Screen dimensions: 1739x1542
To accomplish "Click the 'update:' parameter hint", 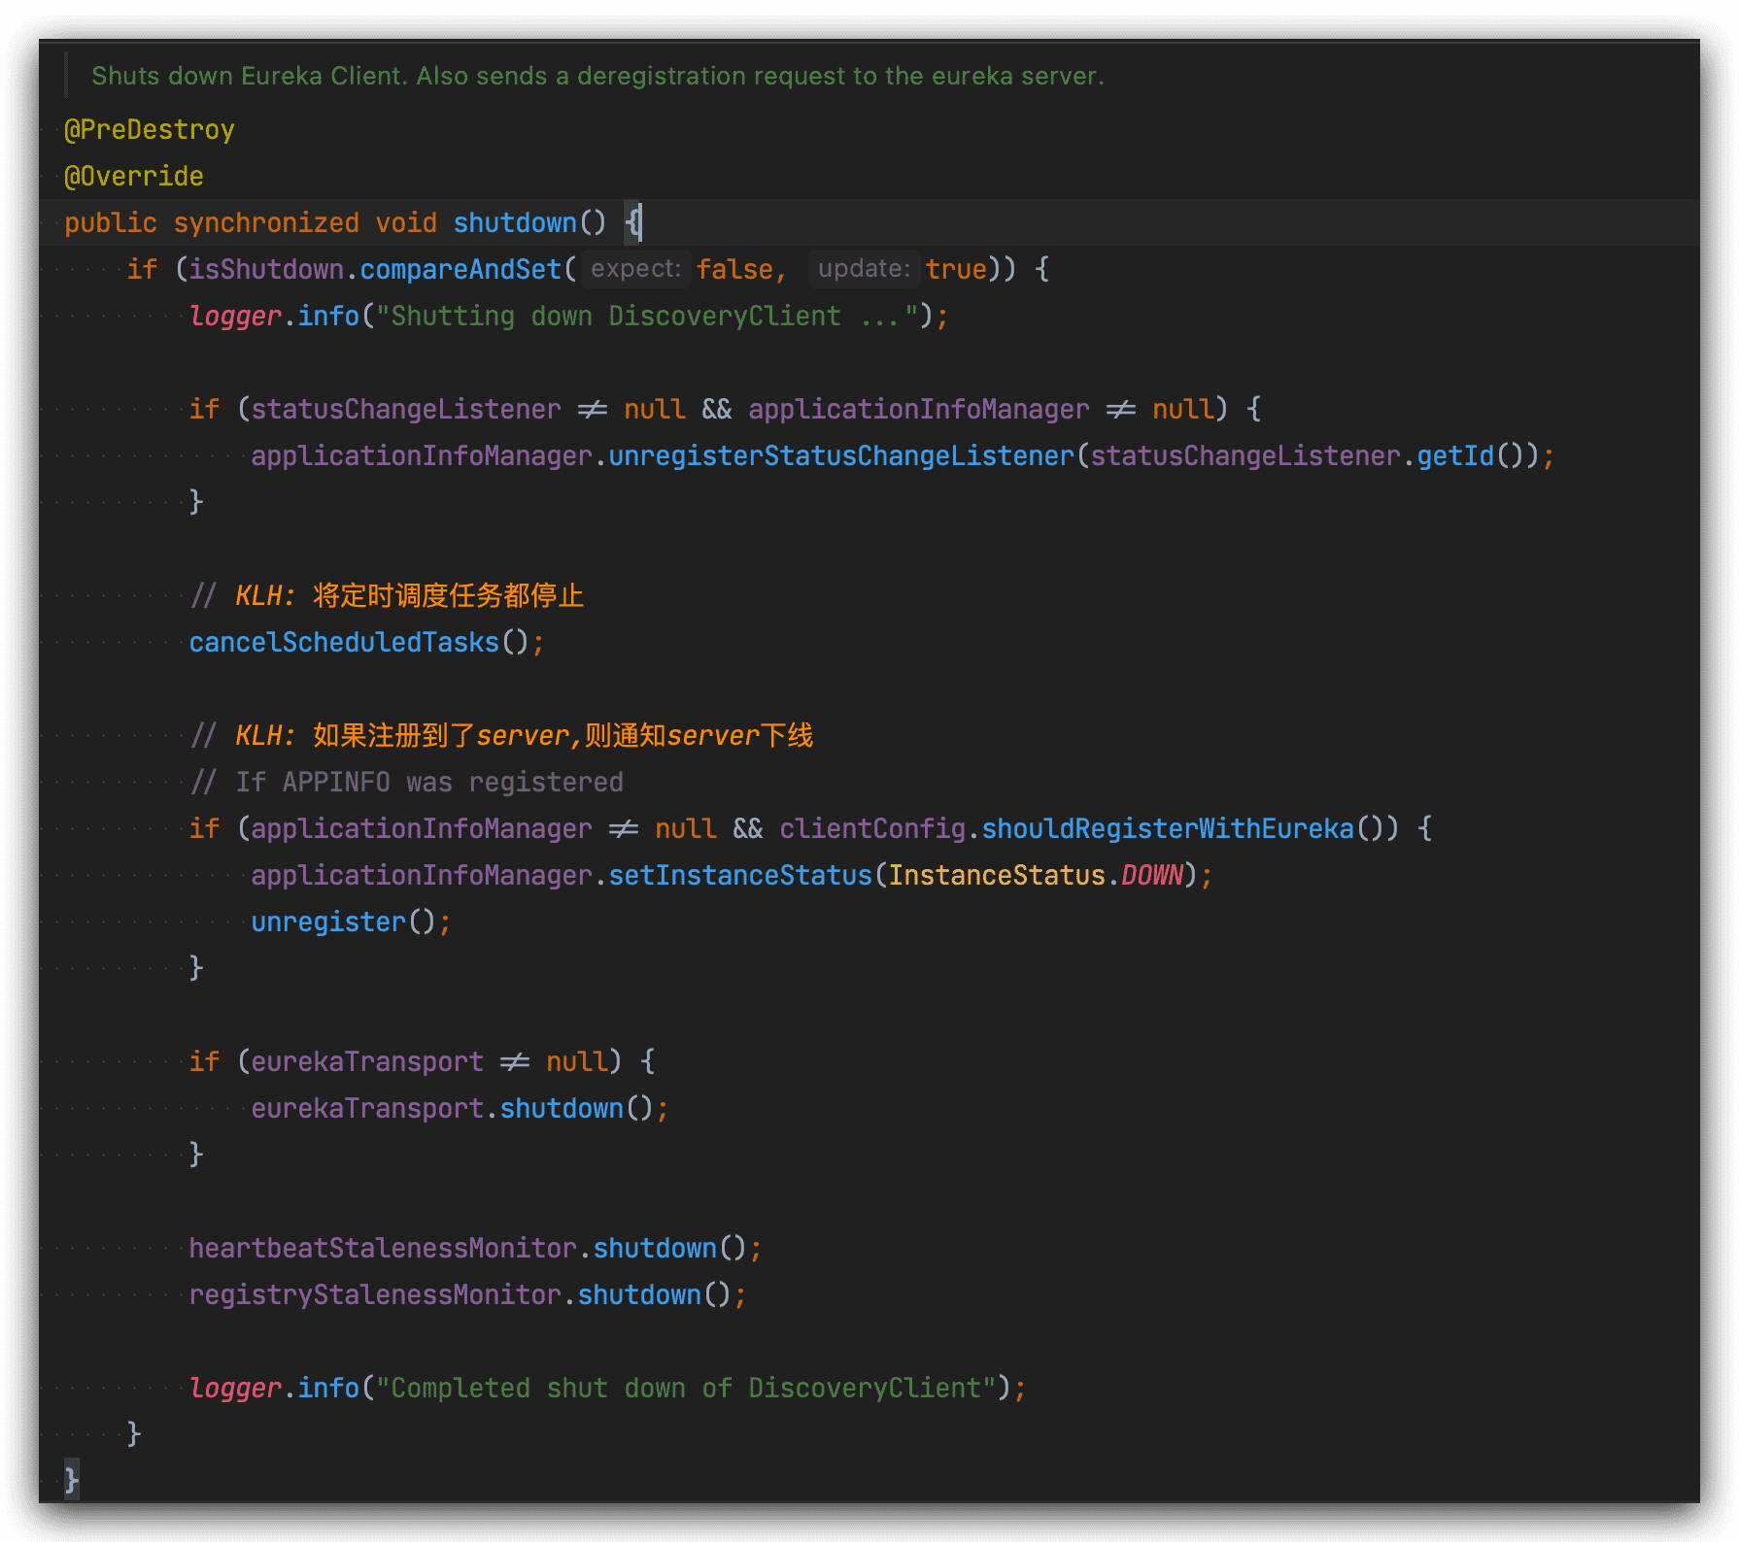I will [864, 269].
